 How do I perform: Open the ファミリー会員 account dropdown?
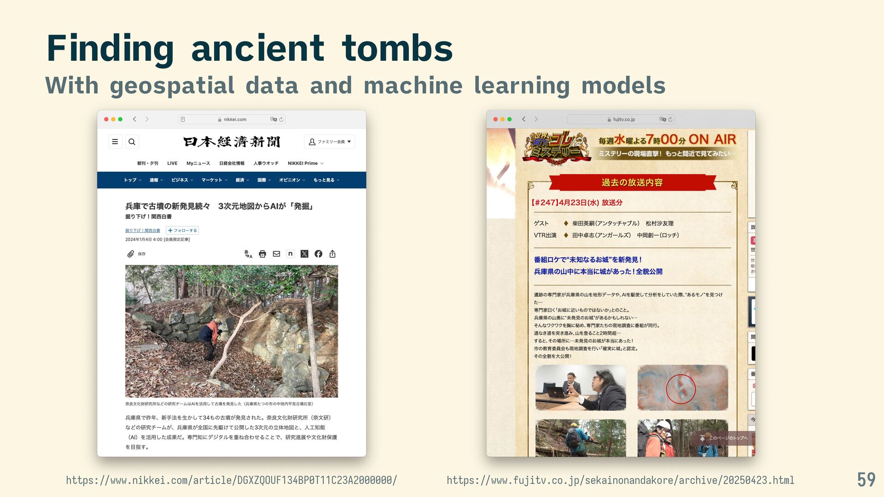330,142
